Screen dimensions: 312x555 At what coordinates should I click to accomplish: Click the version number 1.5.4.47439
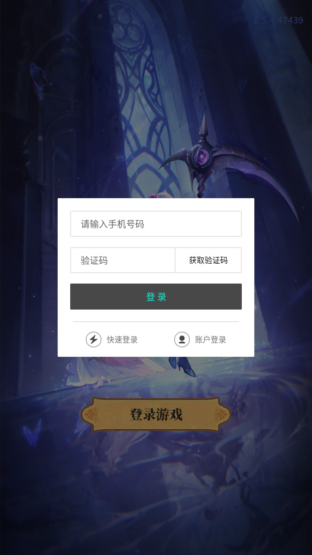click(278, 20)
